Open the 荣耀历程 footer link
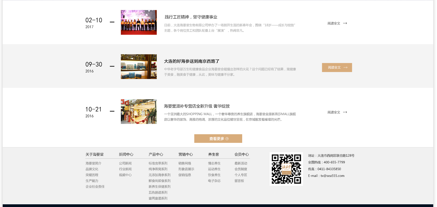This screenshot has width=437, height=207. click(92, 175)
